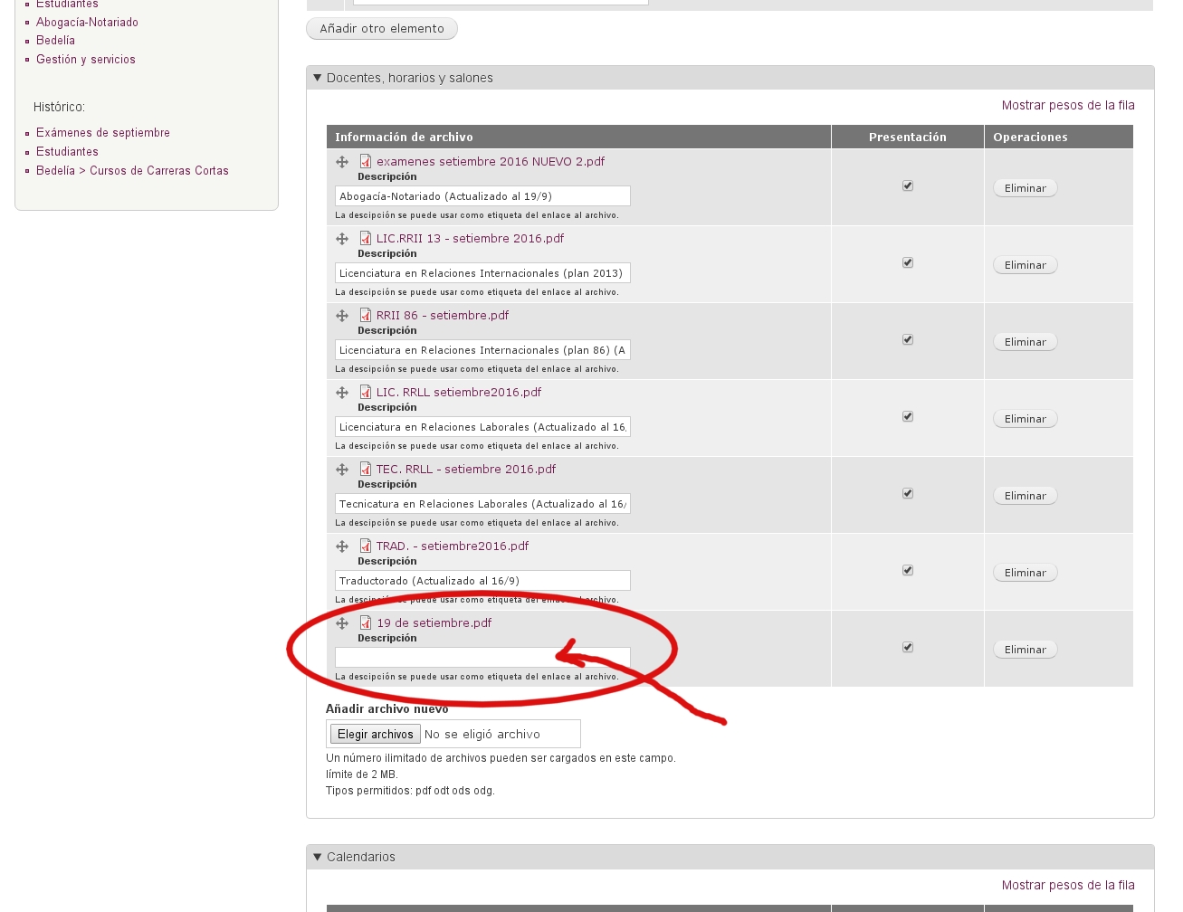The height and width of the screenshot is (912, 1183).
Task: Toggle Presentación checkbox for RRII 86 - setiembre.pdf
Action: pyautogui.click(x=908, y=339)
